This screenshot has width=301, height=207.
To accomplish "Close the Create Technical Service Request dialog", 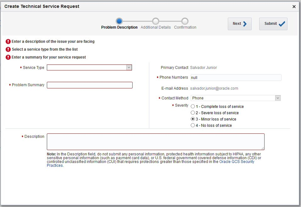I will (x=294, y=6).
